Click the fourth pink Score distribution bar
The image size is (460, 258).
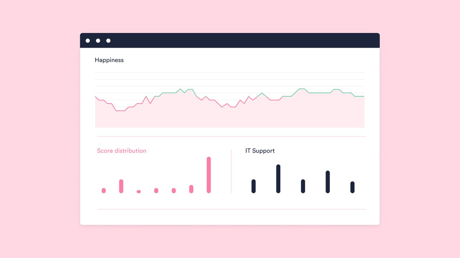pyautogui.click(x=156, y=191)
